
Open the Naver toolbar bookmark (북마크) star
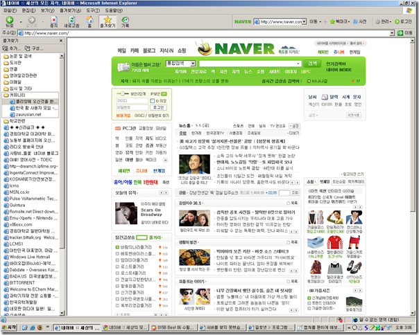(x=332, y=21)
